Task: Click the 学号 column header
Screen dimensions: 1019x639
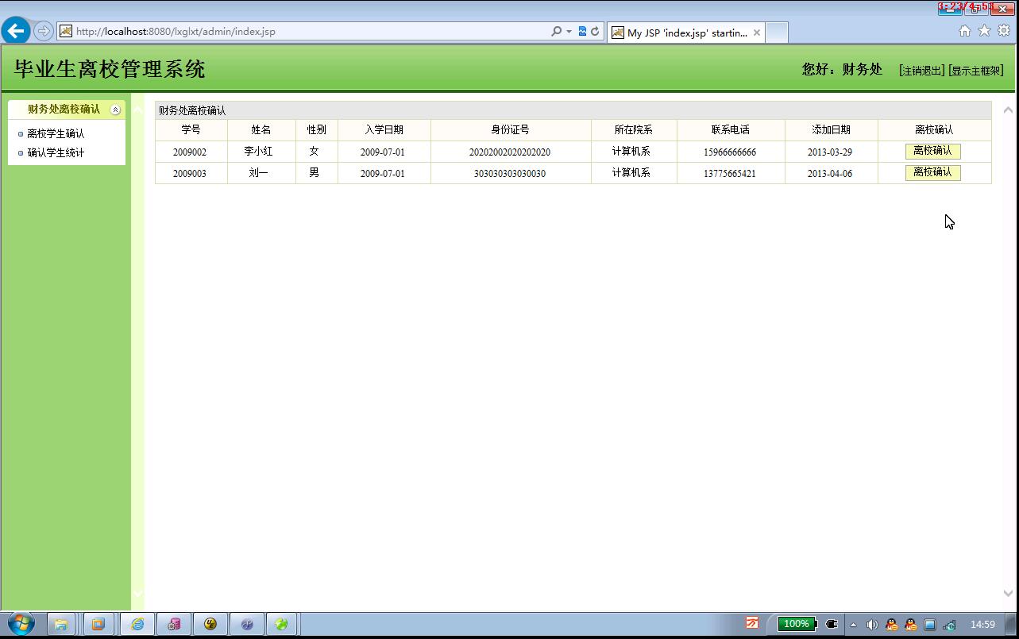Action: pos(191,129)
